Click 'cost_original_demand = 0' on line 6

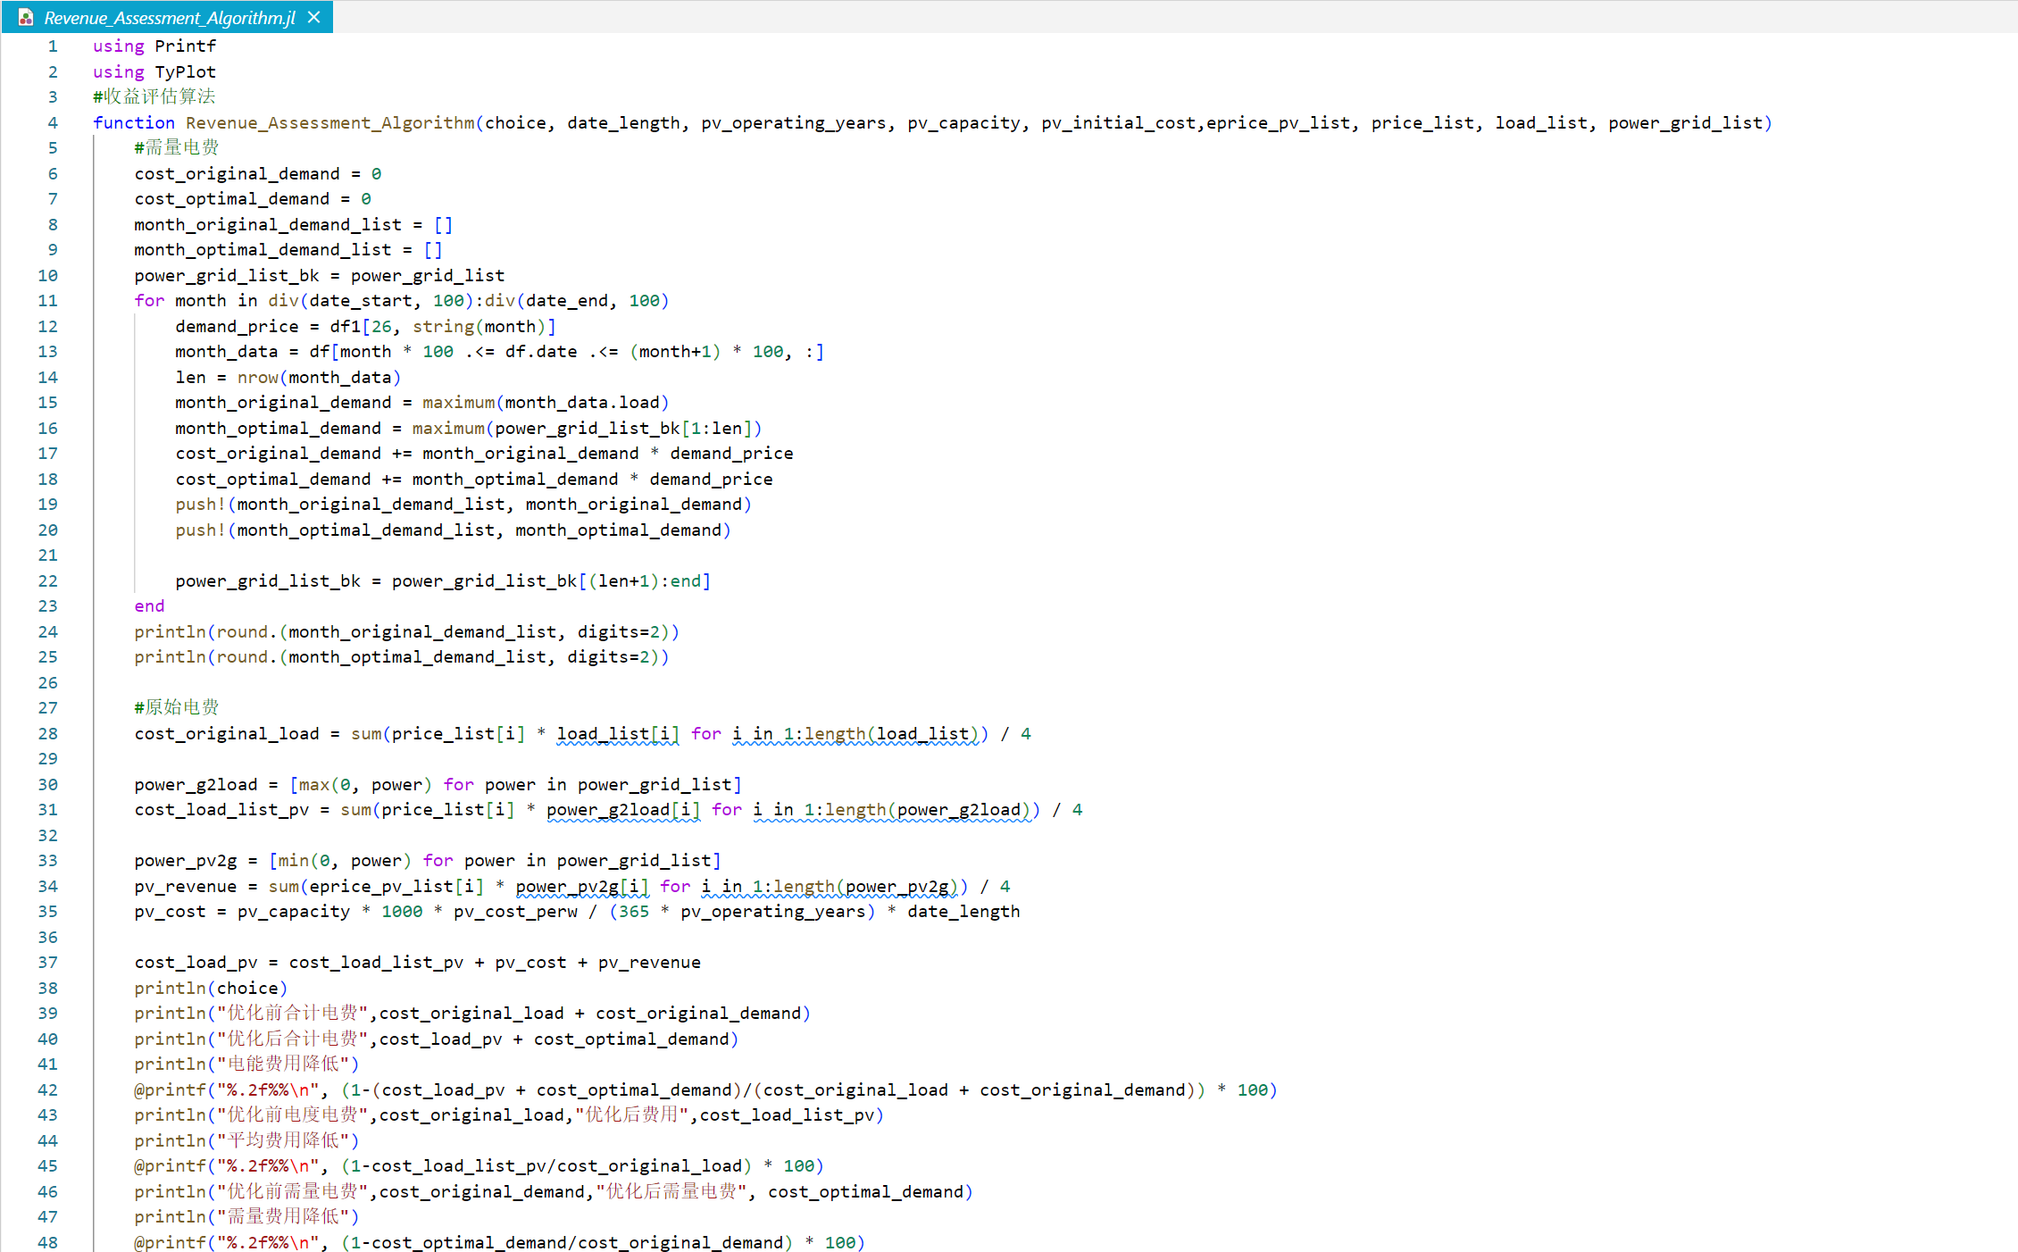pos(258,173)
